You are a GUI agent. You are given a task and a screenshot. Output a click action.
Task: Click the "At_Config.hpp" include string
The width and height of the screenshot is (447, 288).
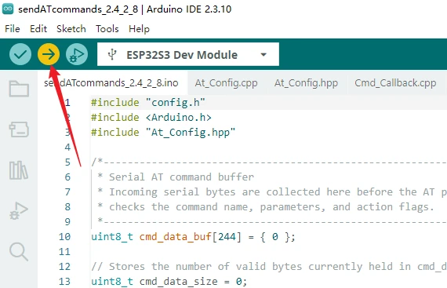tap(191, 133)
